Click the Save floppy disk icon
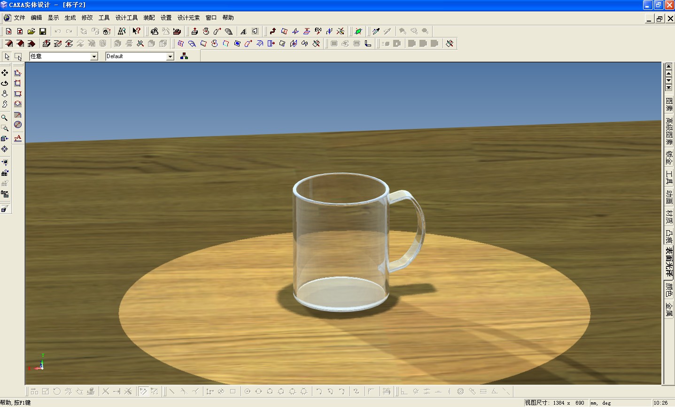The image size is (675, 407). (x=42, y=31)
